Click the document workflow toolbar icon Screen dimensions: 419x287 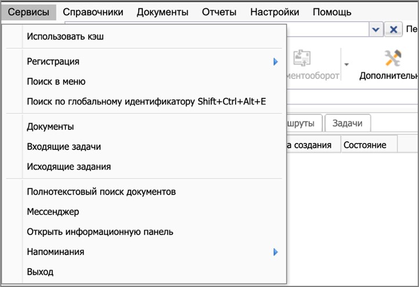[x=304, y=59]
